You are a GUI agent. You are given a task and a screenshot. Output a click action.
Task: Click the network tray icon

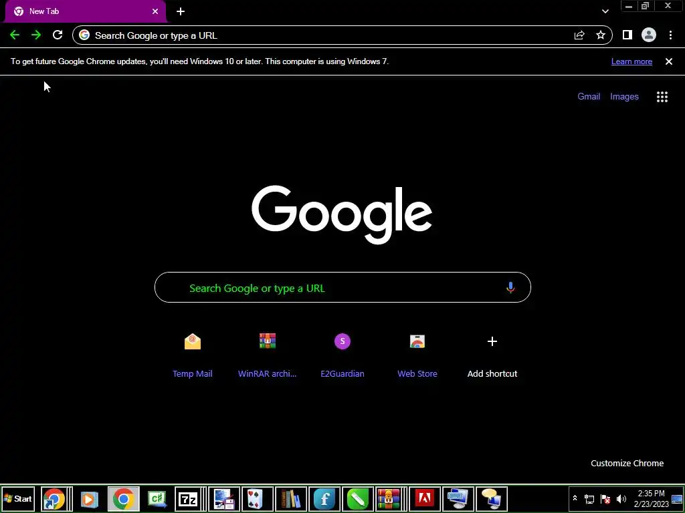589,499
